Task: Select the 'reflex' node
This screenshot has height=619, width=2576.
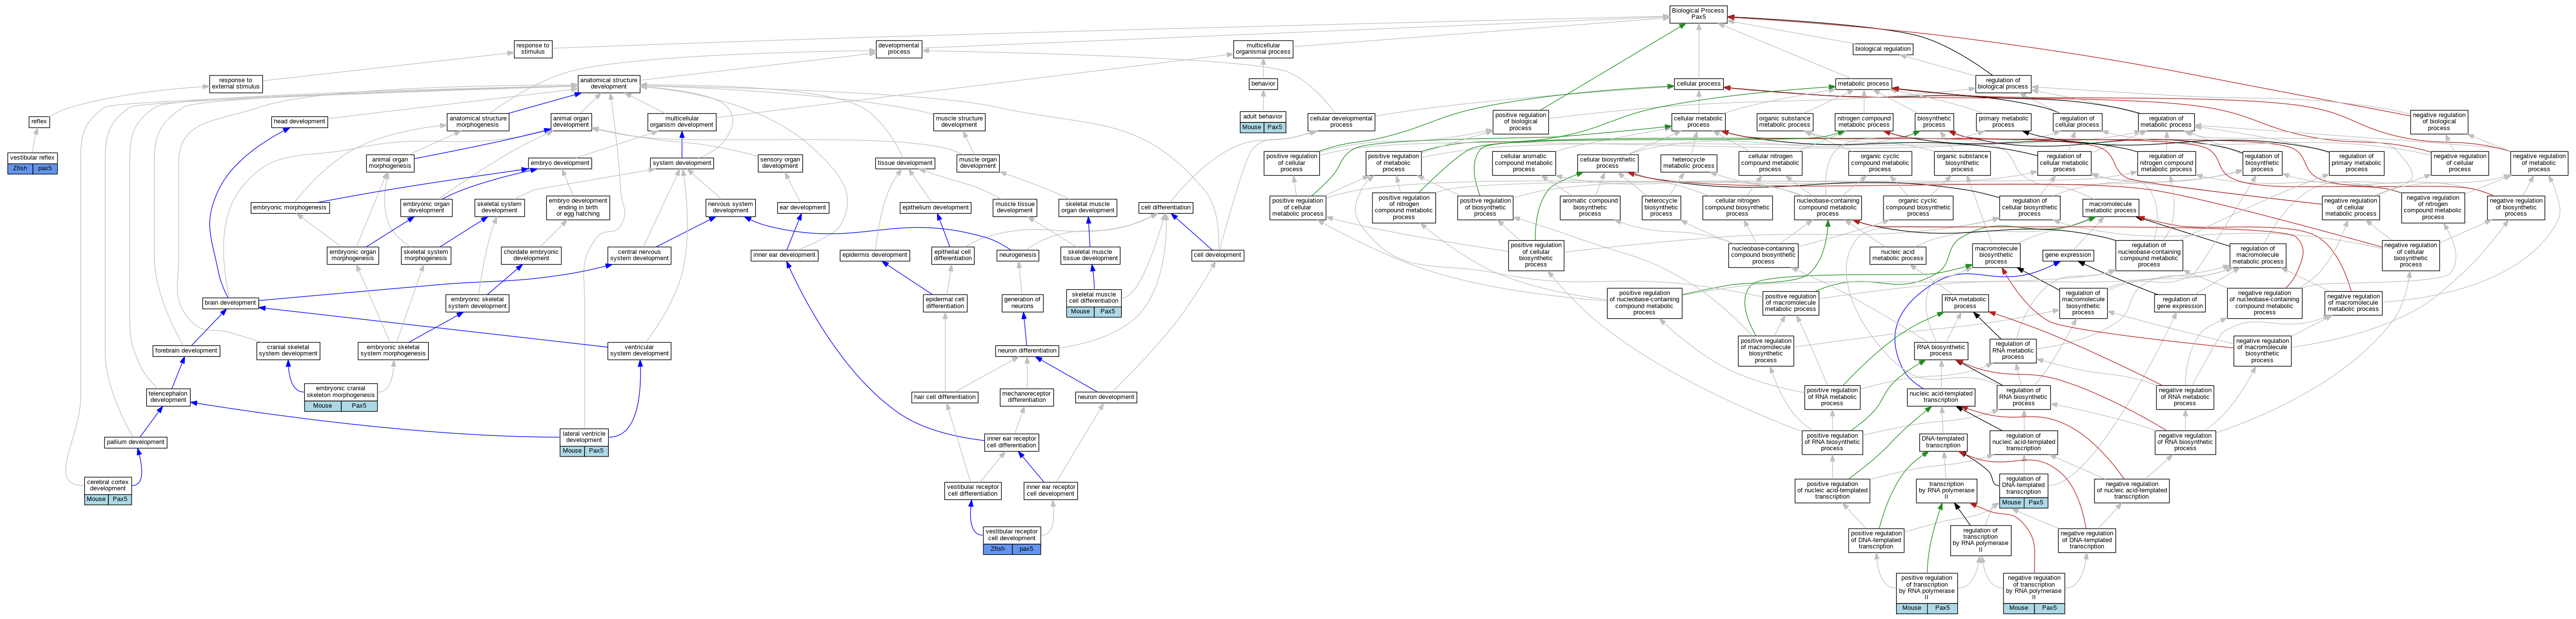Action: tap(39, 121)
